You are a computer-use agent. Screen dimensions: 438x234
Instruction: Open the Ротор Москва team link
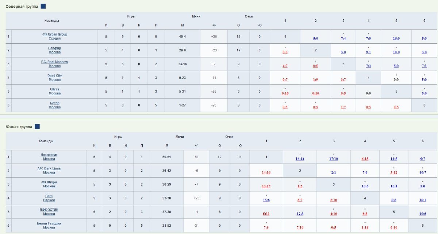(x=55, y=105)
